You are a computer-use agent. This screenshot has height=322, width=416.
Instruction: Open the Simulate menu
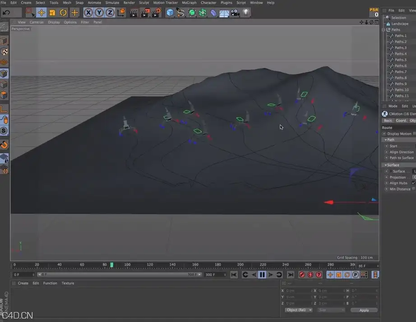click(112, 3)
